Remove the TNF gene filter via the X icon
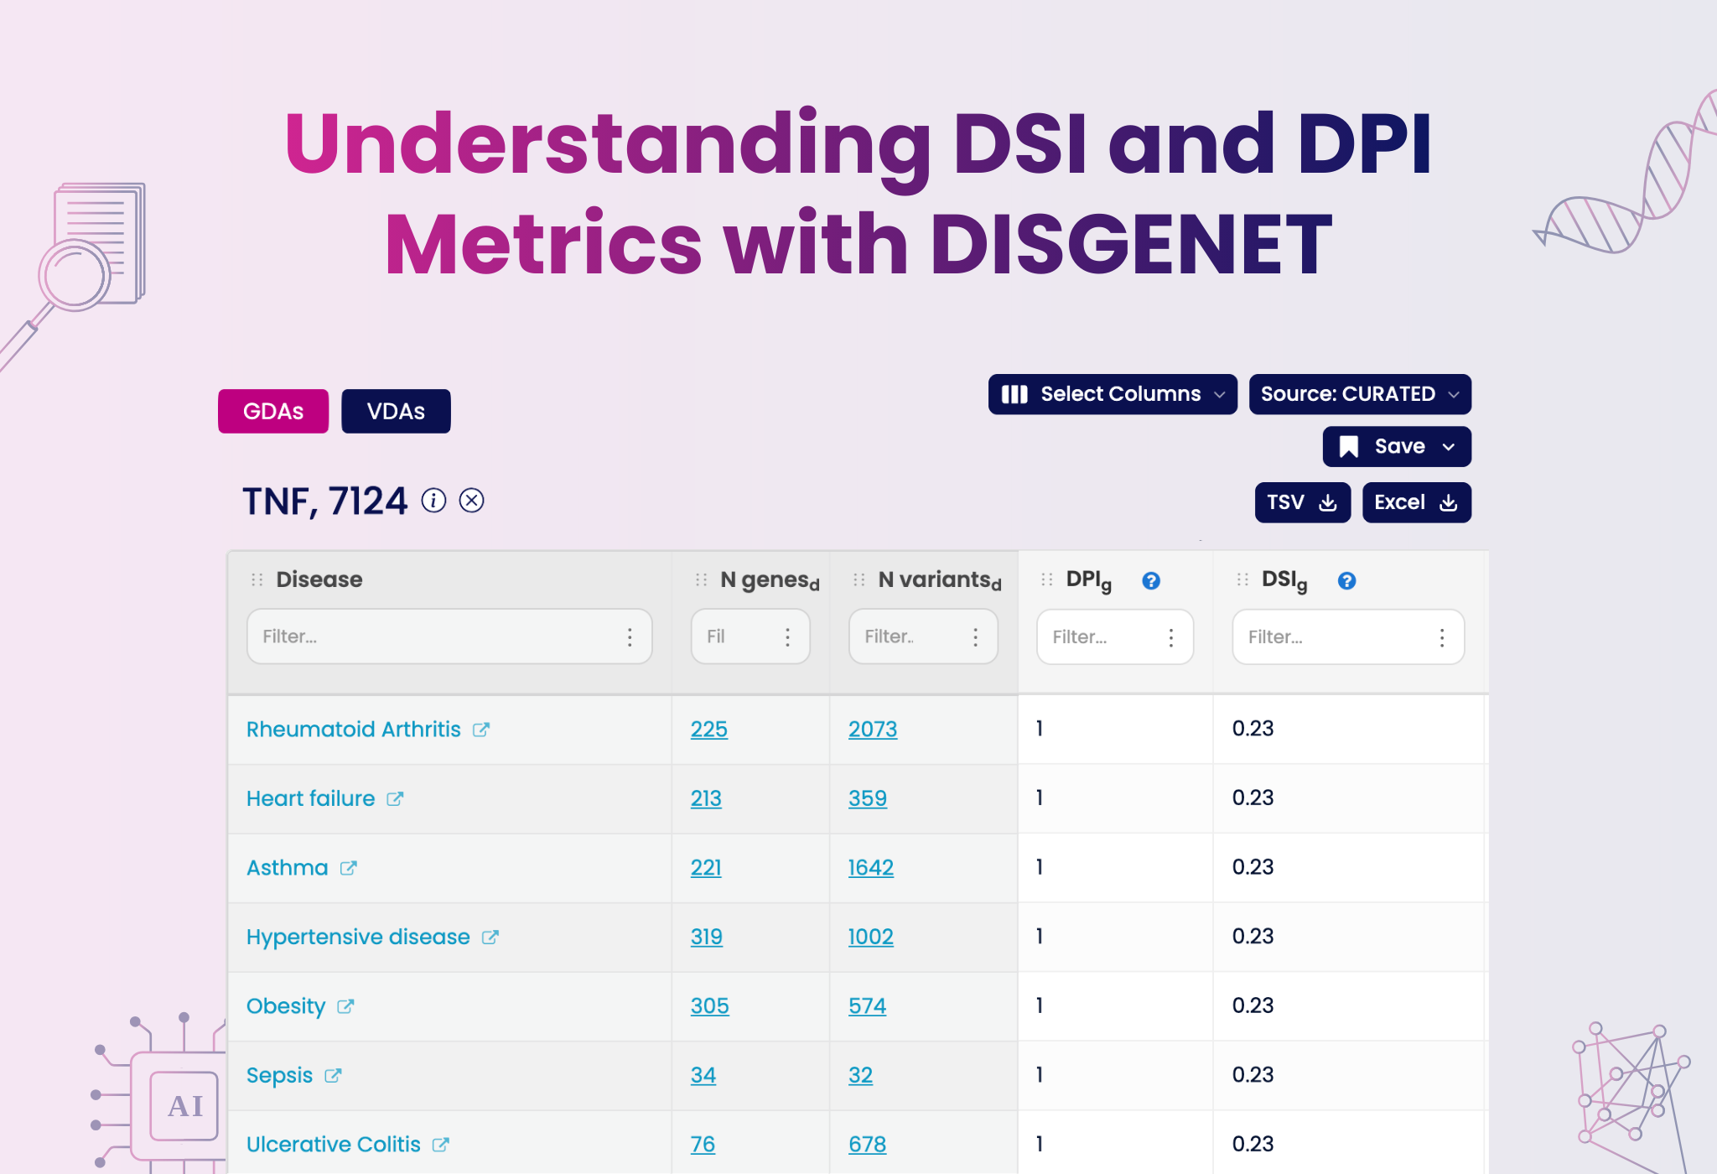Image resolution: width=1717 pixels, height=1174 pixels. point(473,500)
